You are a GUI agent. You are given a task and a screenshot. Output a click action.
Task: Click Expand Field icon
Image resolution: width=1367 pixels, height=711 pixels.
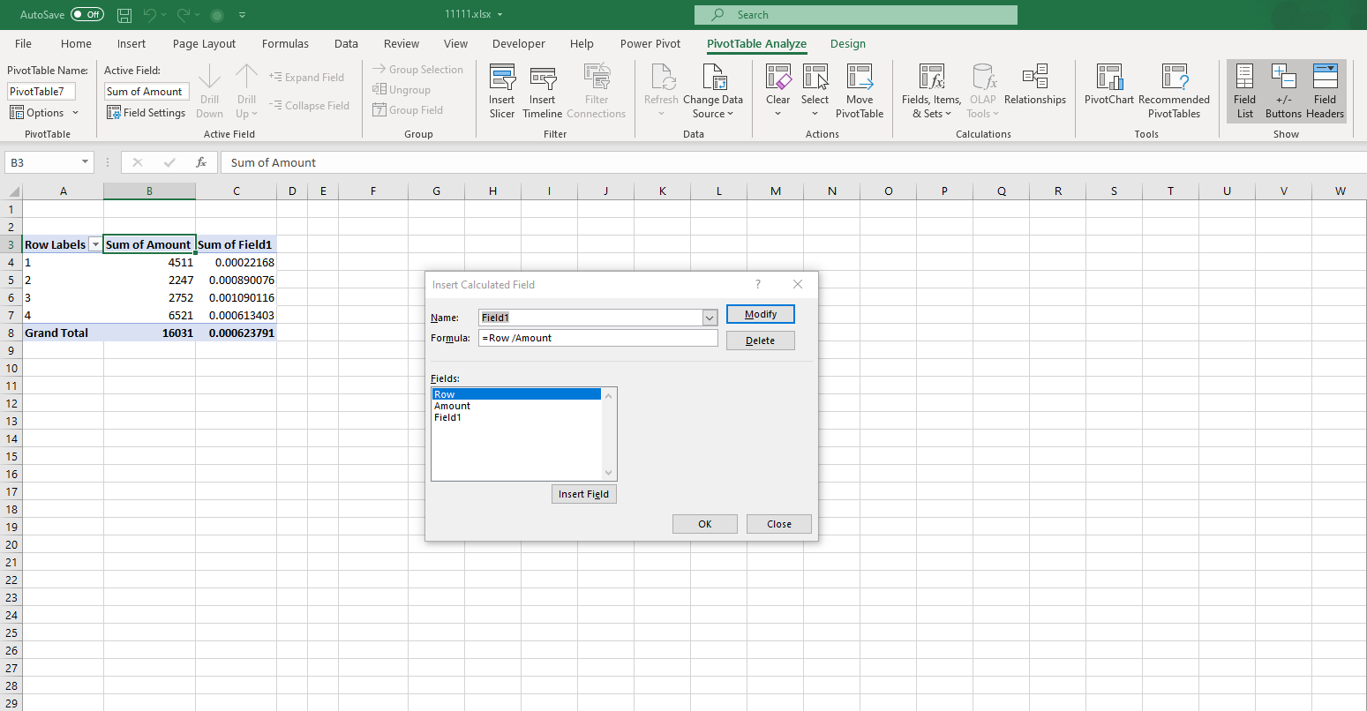[x=275, y=78]
